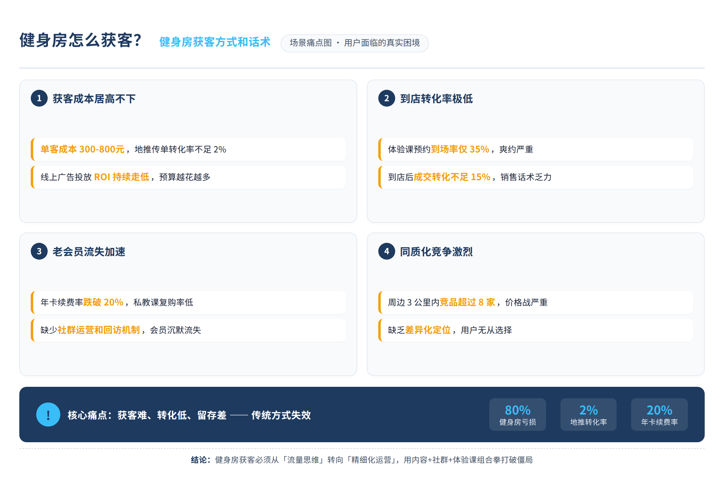Click the row 到店后成交转化不足 15%
Viewport: 724px width, 482px height.
pos(536,177)
